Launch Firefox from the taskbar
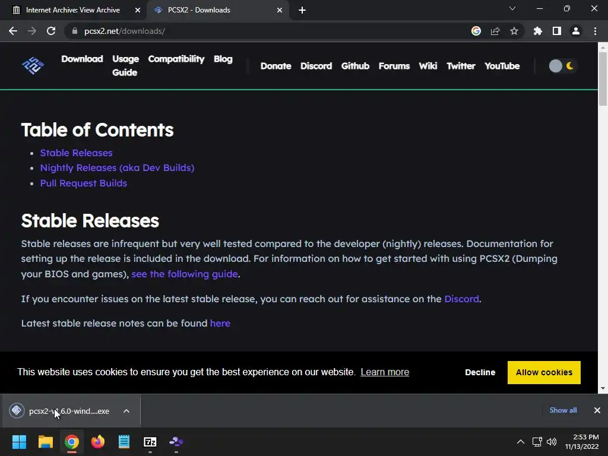The width and height of the screenshot is (608, 456). point(98,442)
